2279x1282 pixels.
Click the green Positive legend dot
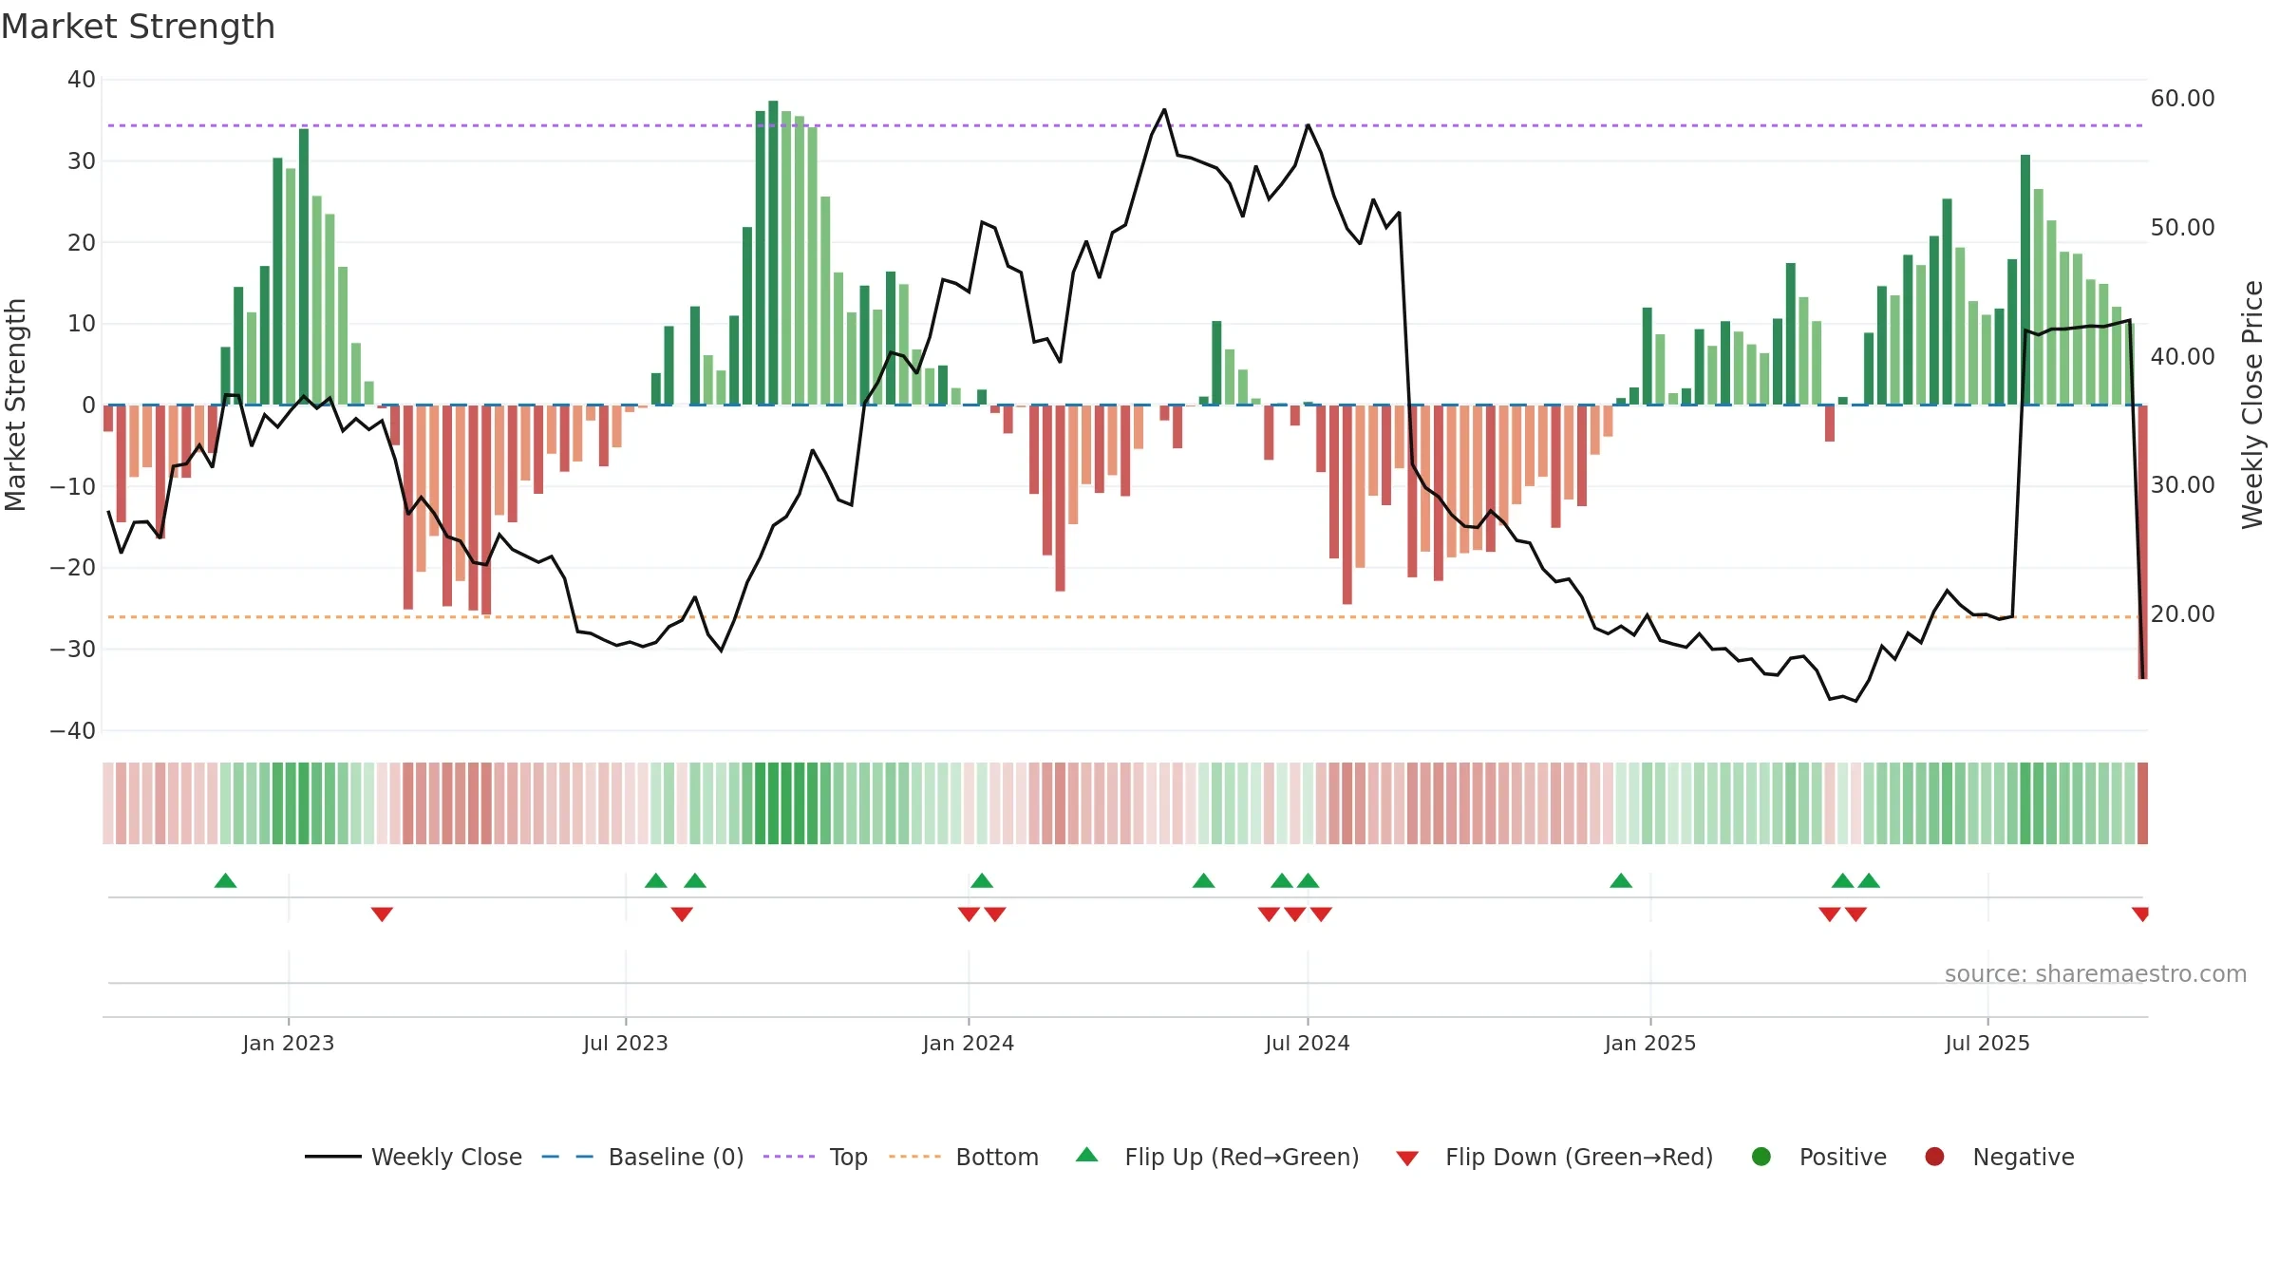point(1761,1157)
